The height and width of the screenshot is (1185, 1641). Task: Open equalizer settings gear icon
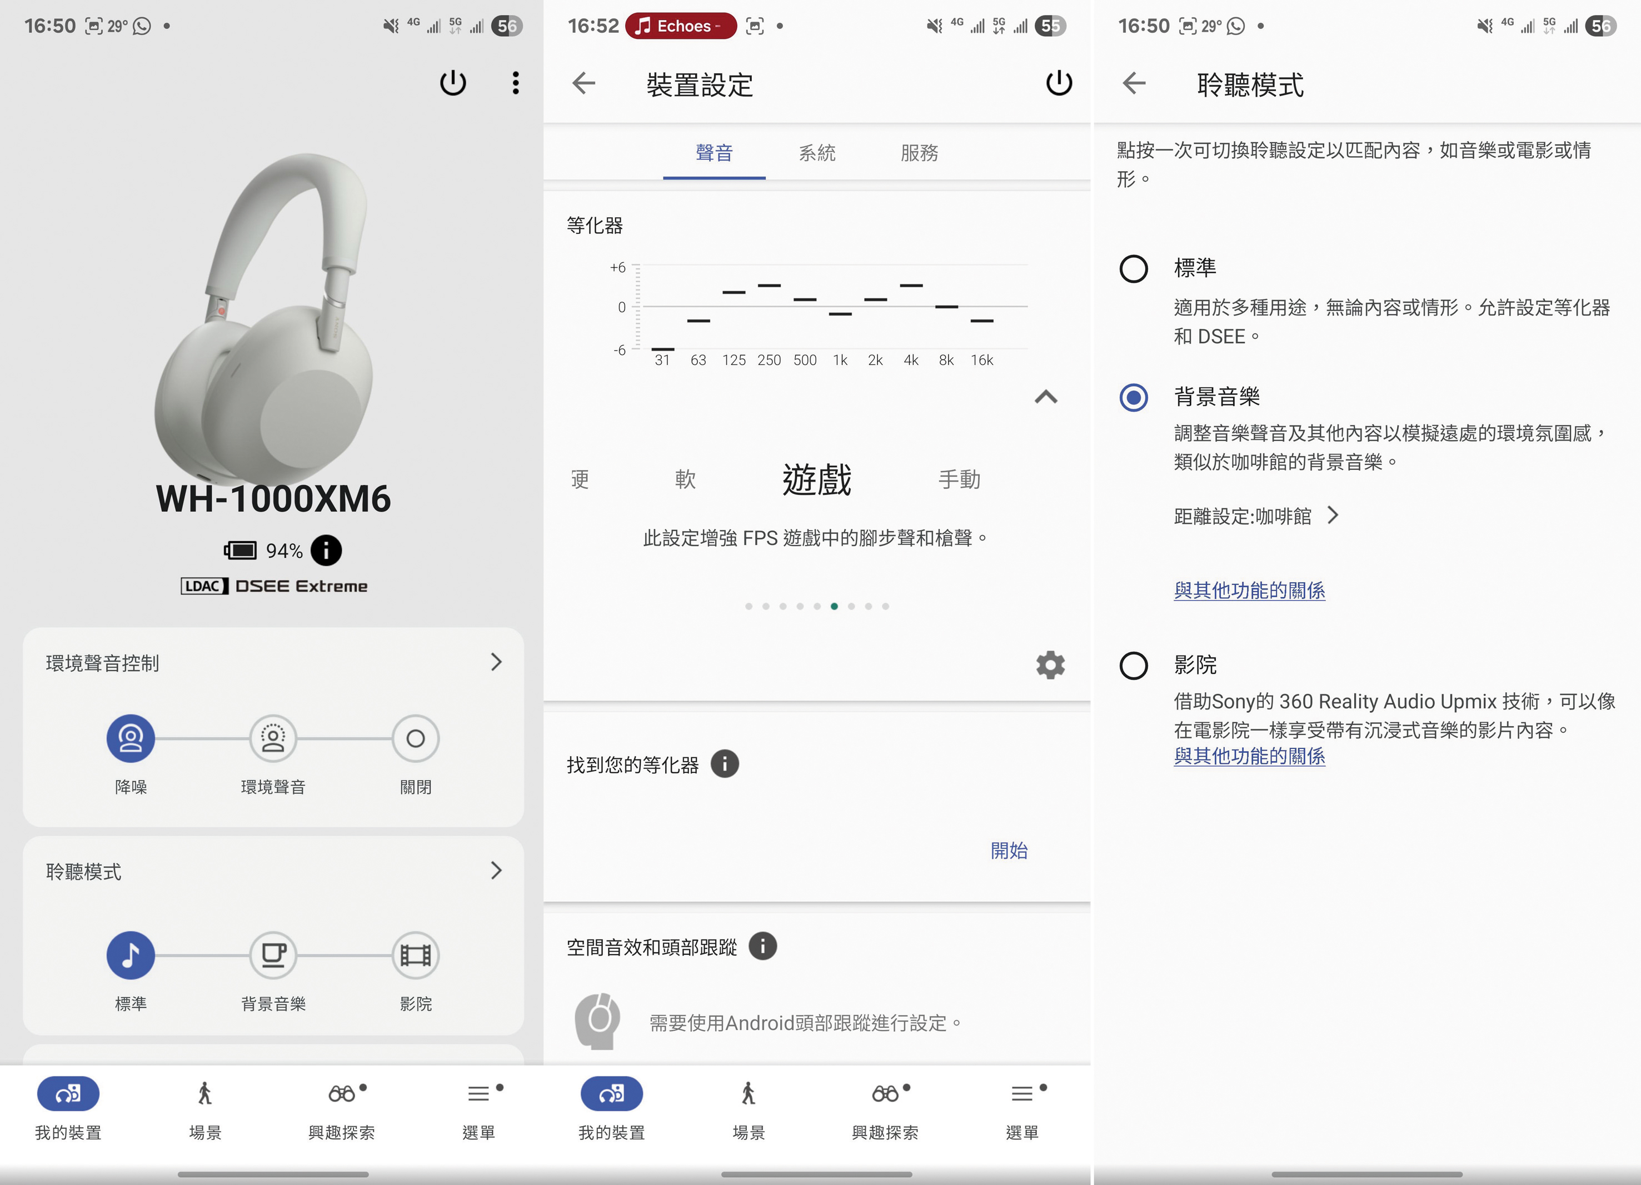(x=1050, y=665)
